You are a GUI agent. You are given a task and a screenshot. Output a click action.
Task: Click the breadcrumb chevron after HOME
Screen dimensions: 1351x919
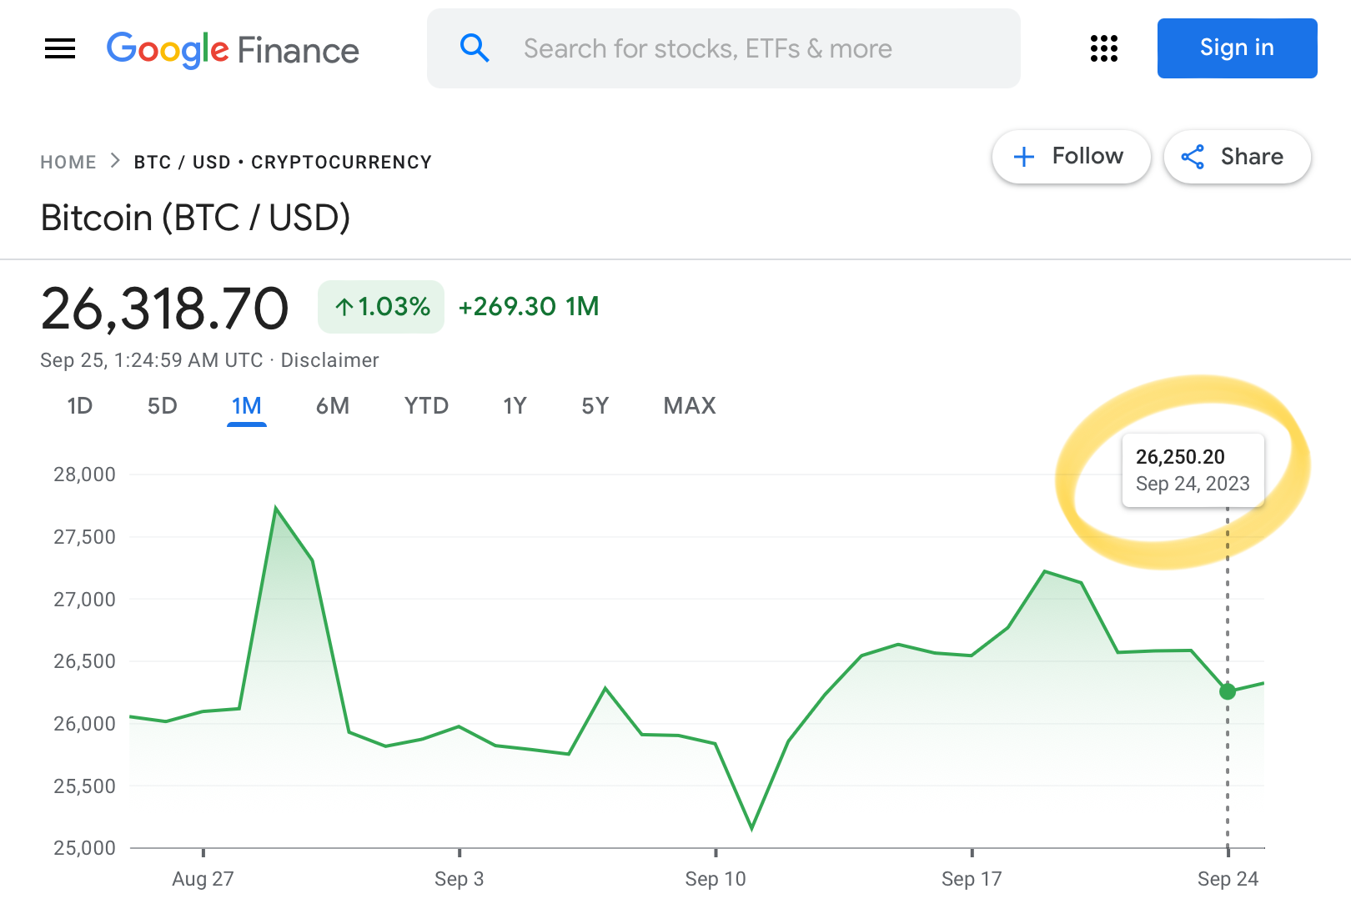point(115,161)
